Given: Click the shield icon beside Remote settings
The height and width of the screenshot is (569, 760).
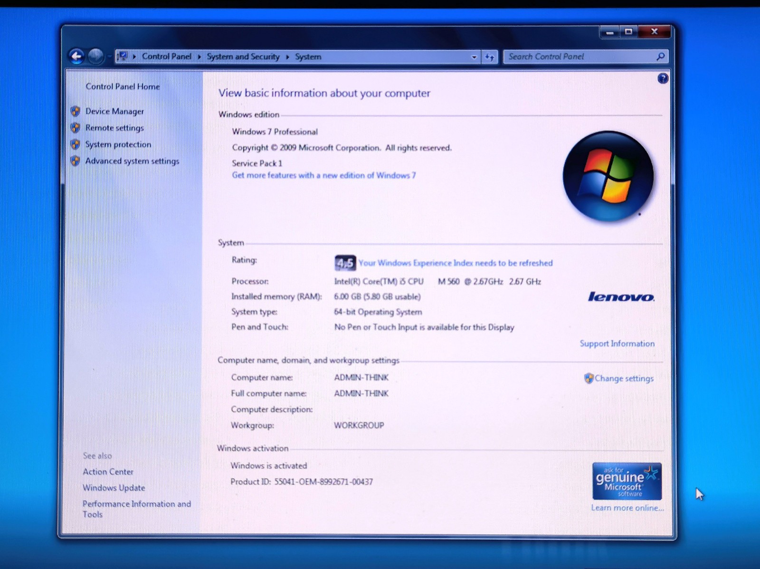Looking at the screenshot, I should tap(75, 128).
